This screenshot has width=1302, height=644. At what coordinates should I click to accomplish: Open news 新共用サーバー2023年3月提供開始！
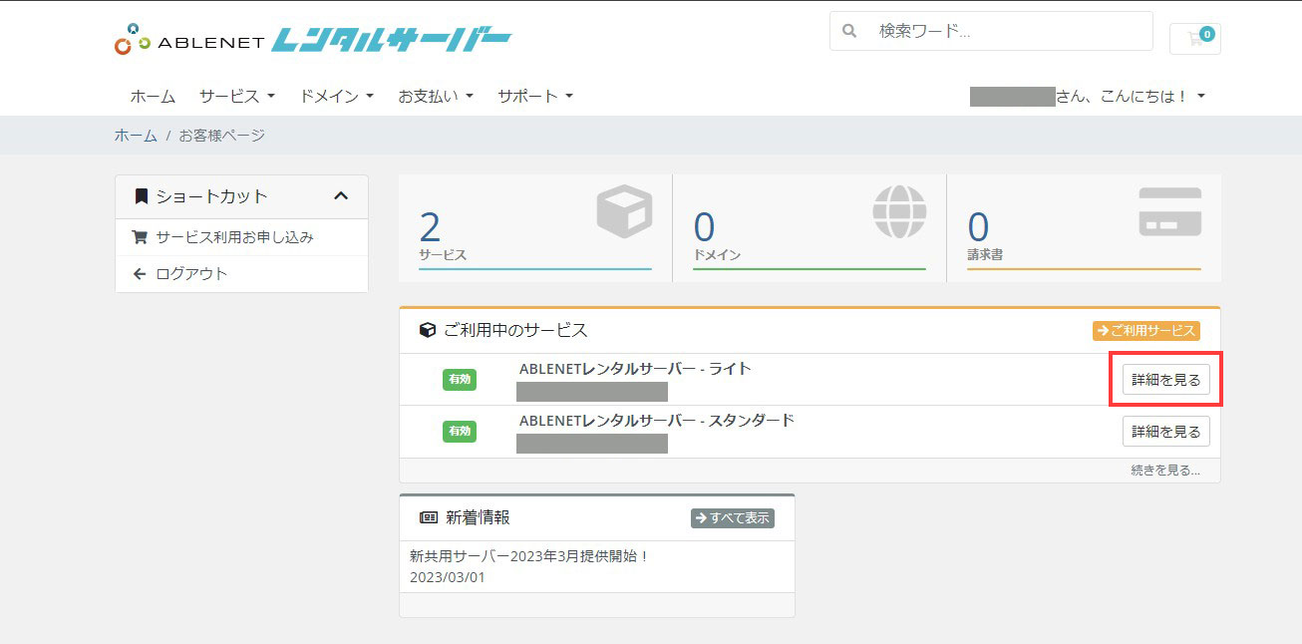click(529, 556)
